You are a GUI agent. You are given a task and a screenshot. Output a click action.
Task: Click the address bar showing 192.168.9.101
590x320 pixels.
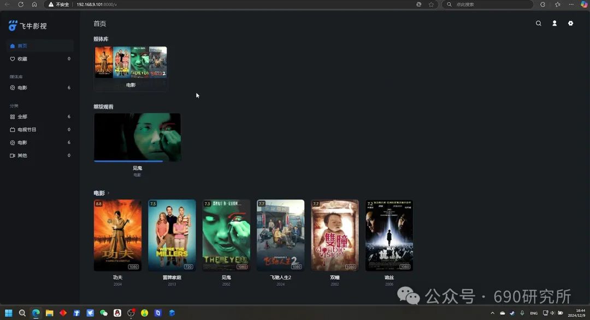97,4
